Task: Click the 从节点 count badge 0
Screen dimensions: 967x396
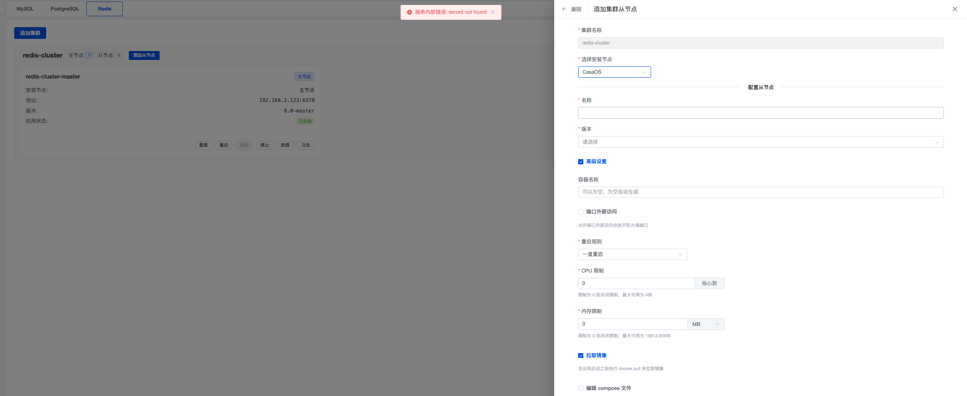Action: click(119, 55)
